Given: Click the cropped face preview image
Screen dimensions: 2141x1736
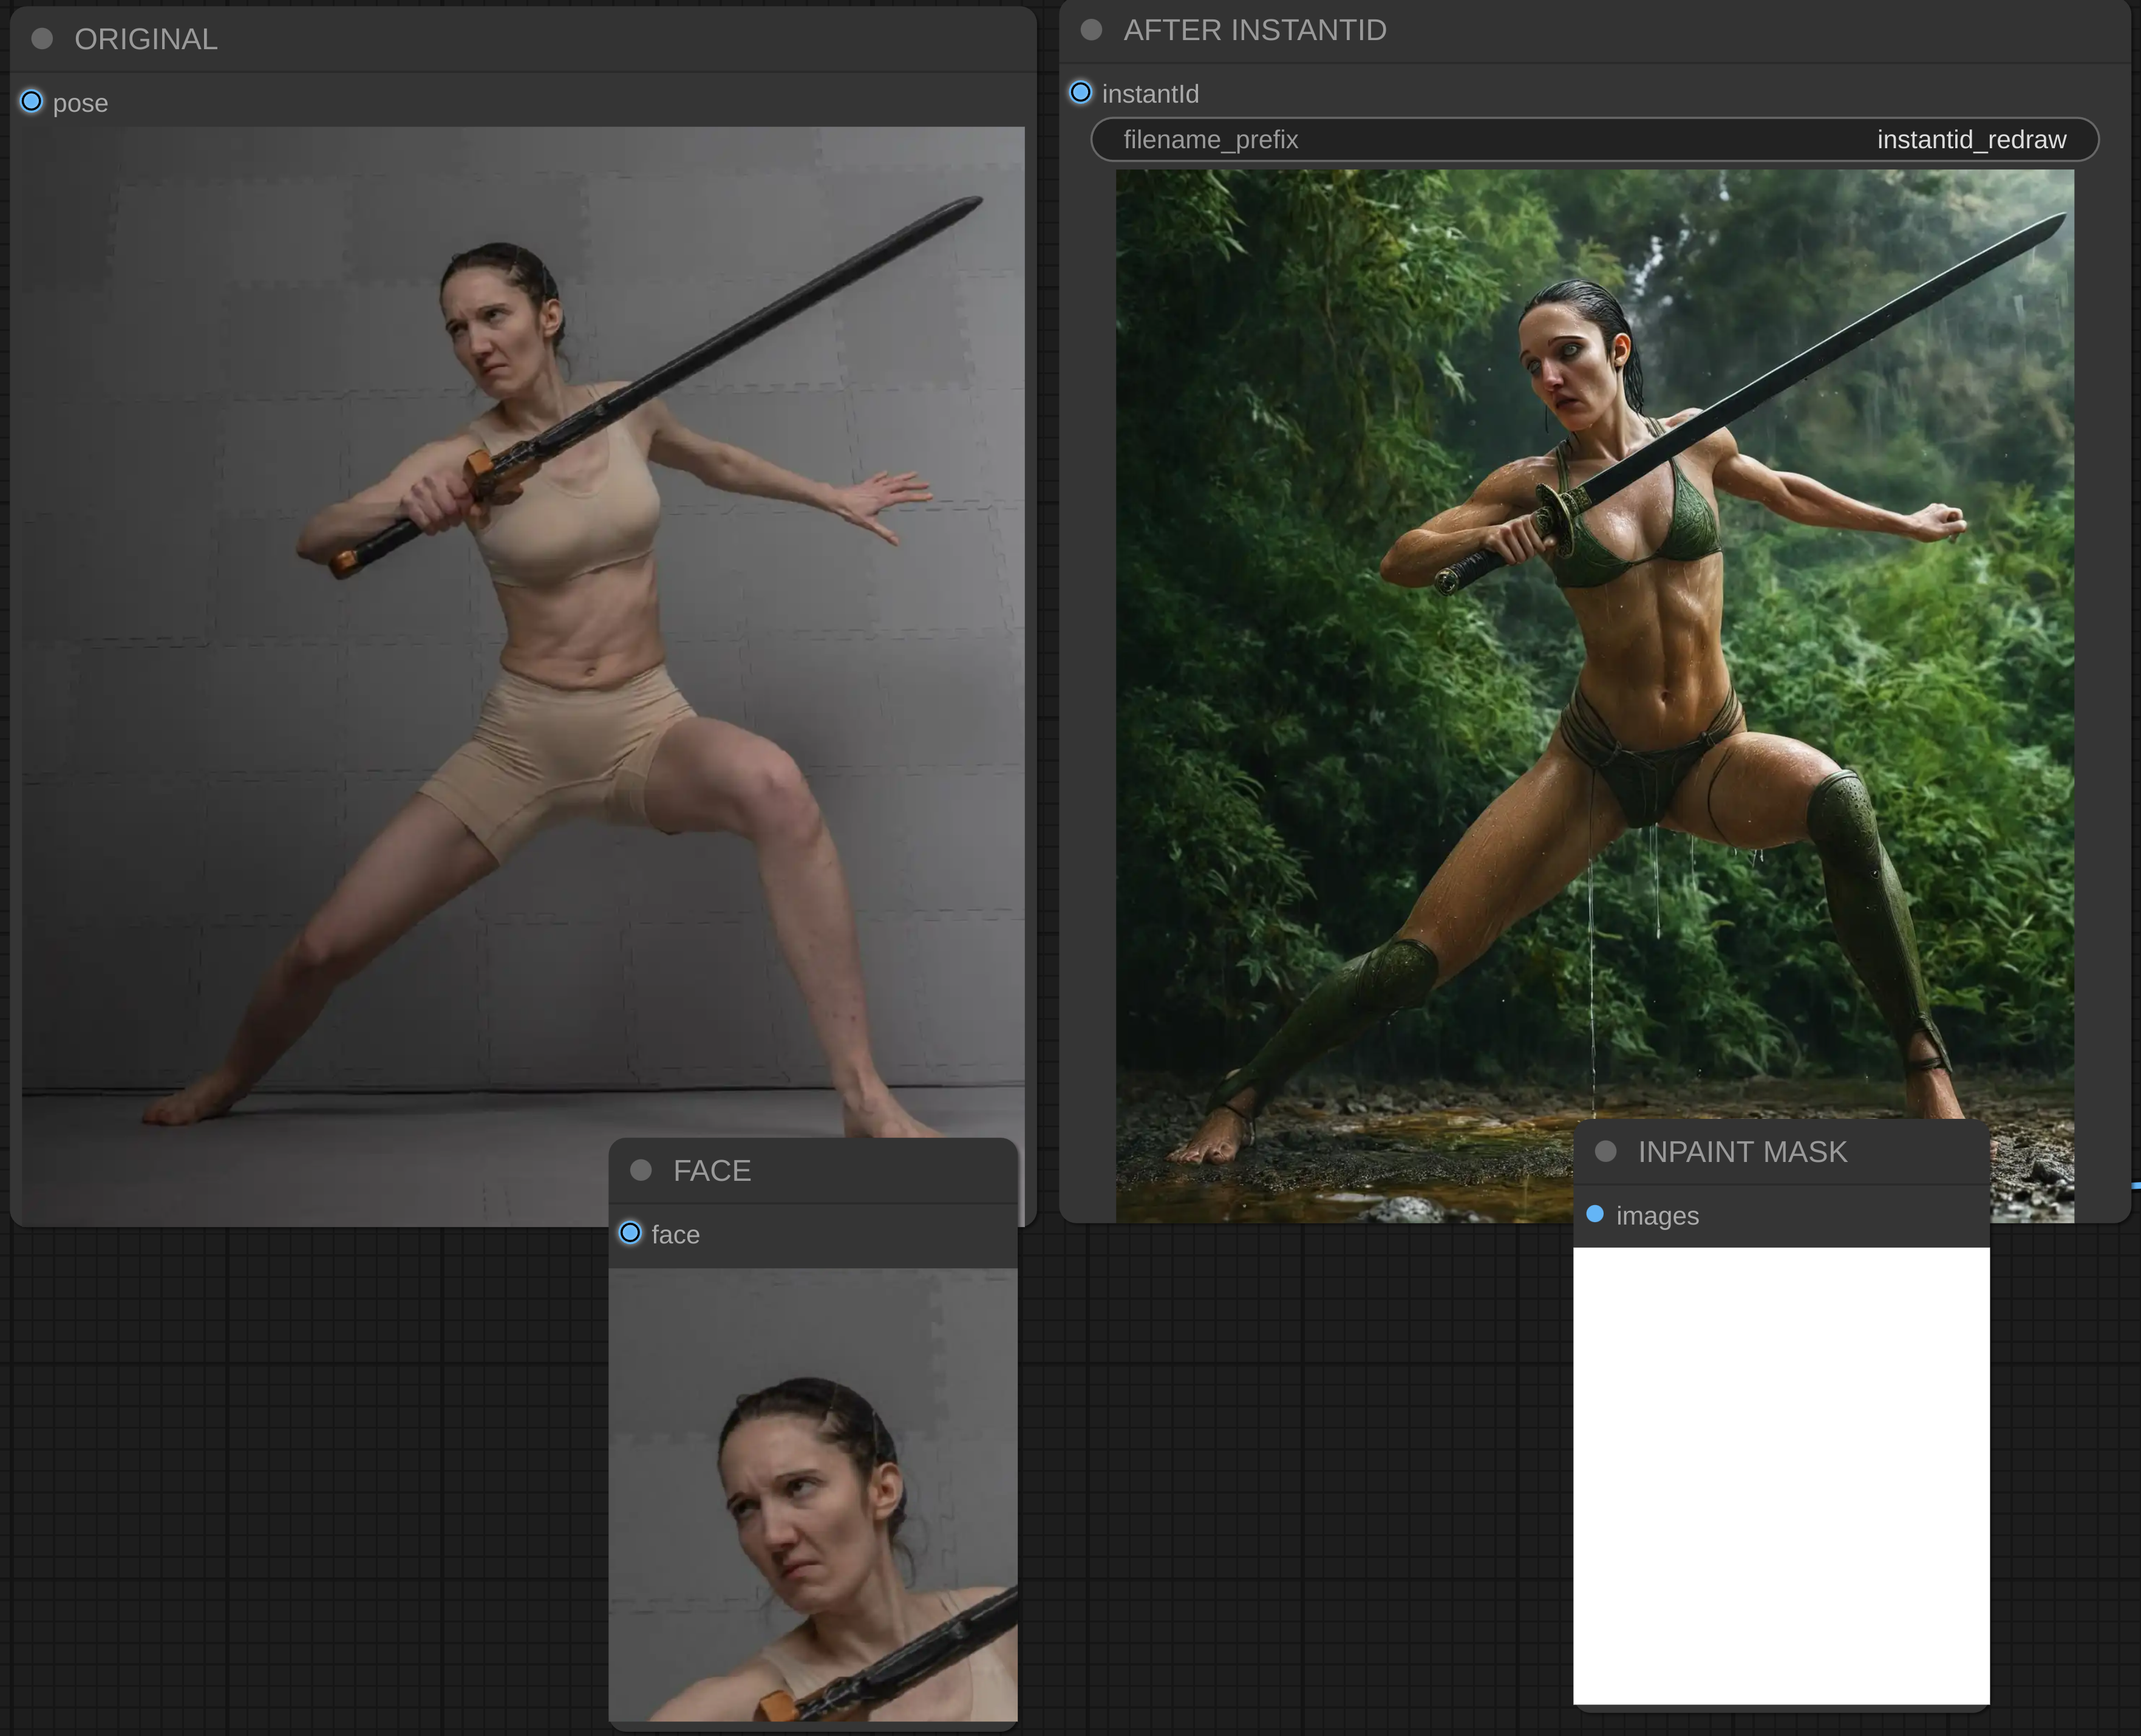Looking at the screenshot, I should (812, 1495).
